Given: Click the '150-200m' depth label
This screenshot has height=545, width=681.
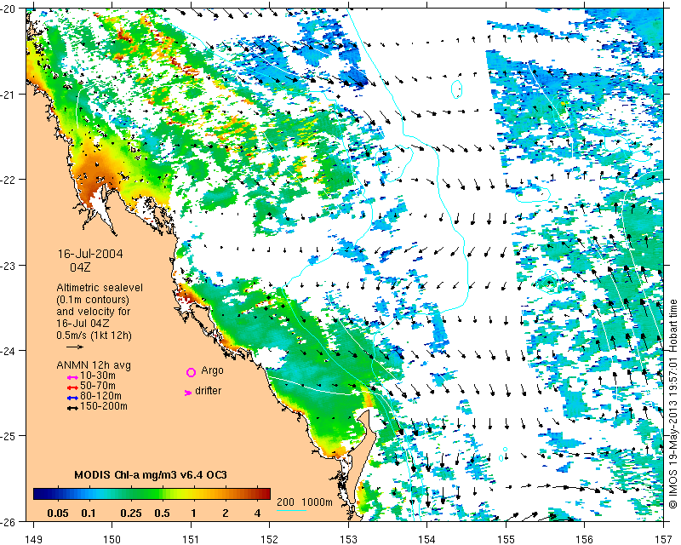Looking at the screenshot, I should (x=104, y=406).
